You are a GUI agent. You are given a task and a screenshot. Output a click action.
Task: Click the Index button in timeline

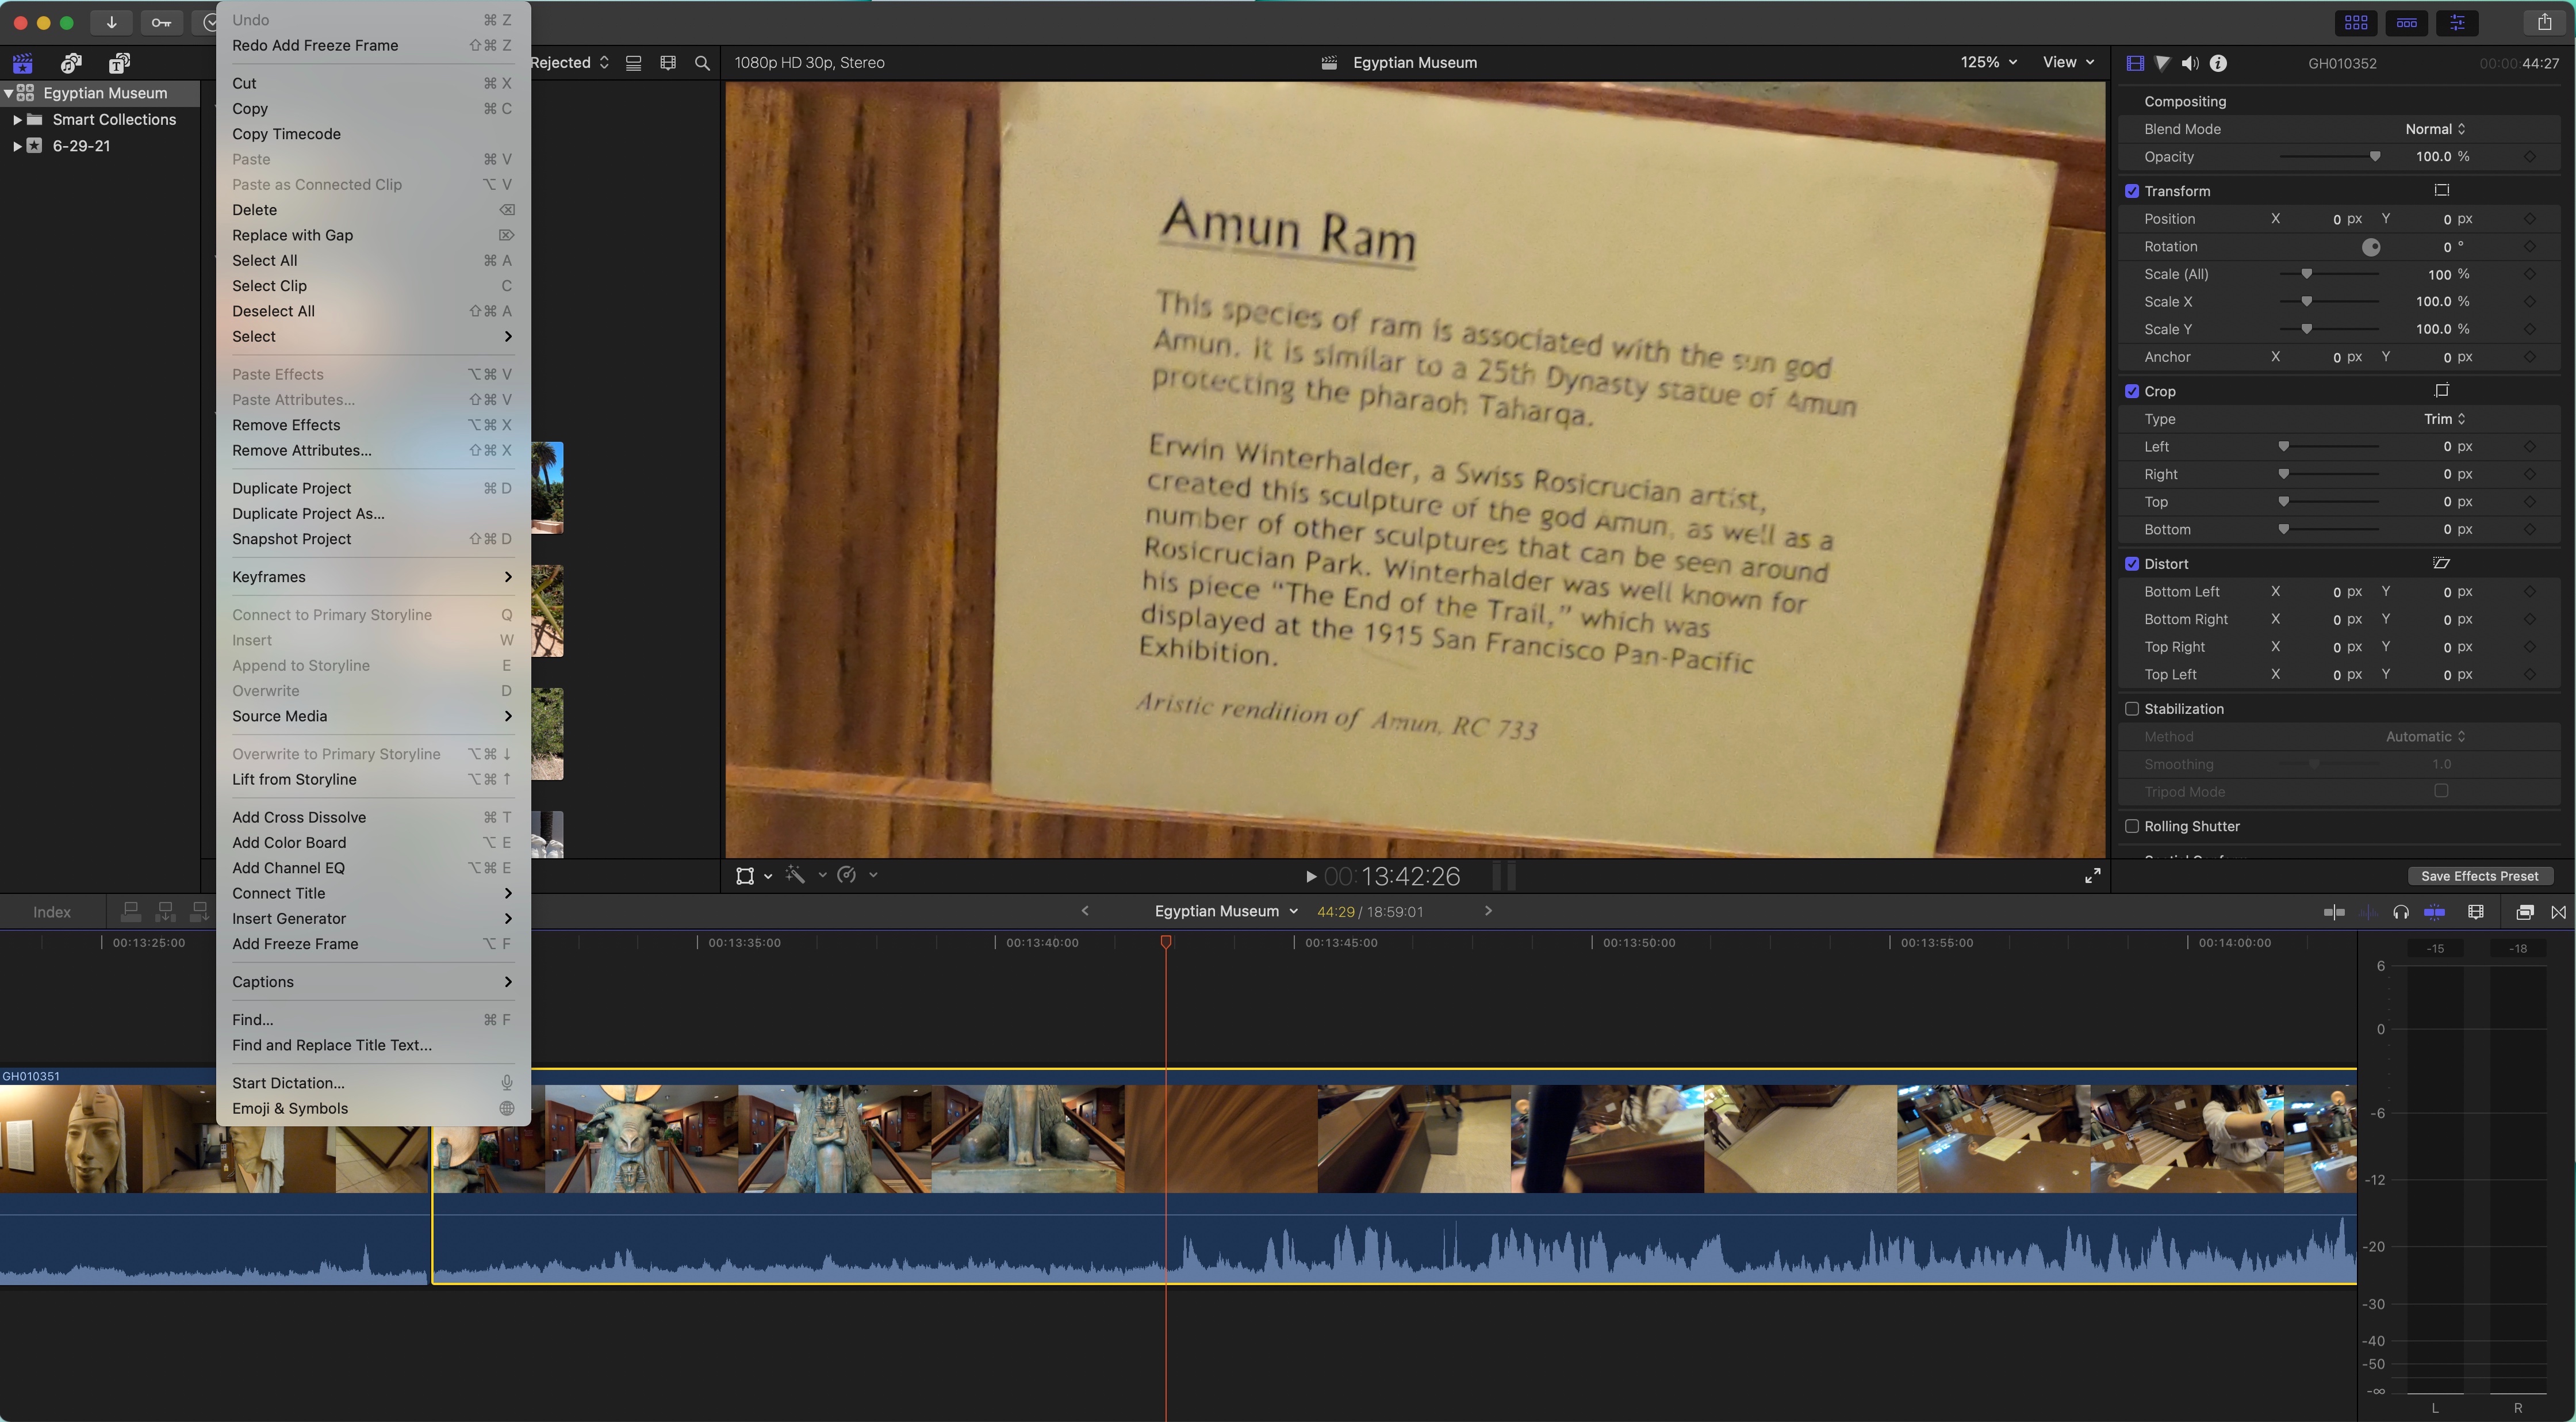click(51, 912)
